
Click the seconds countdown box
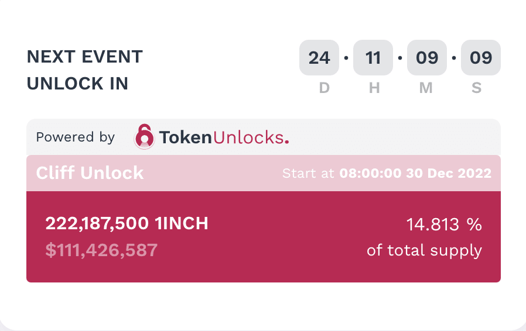point(481,58)
